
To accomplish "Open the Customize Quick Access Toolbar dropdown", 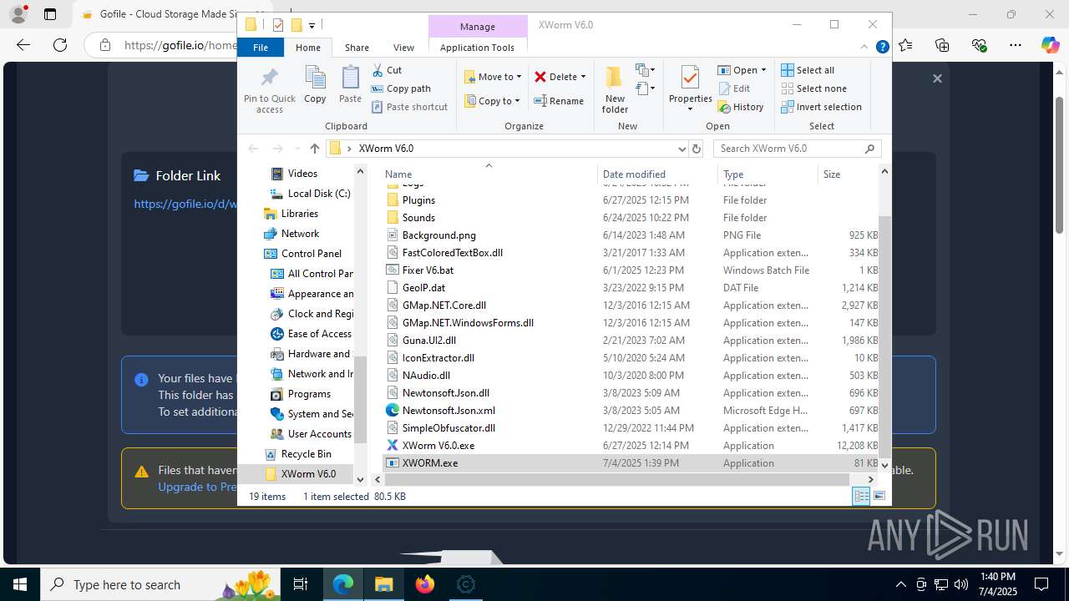I will coord(312,25).
